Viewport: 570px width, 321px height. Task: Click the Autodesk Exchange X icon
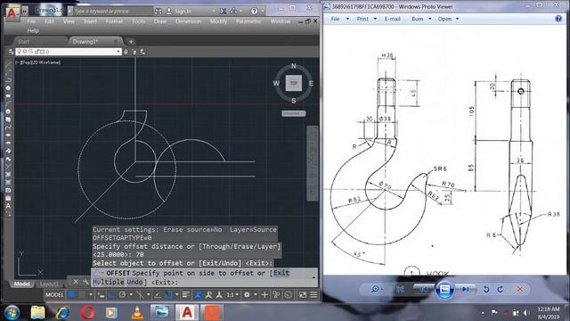[x=224, y=12]
